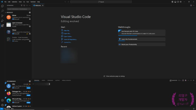The width and height of the screenshot is (196, 110).
Task: Open notifications bell in status bar
Action: 194,109
